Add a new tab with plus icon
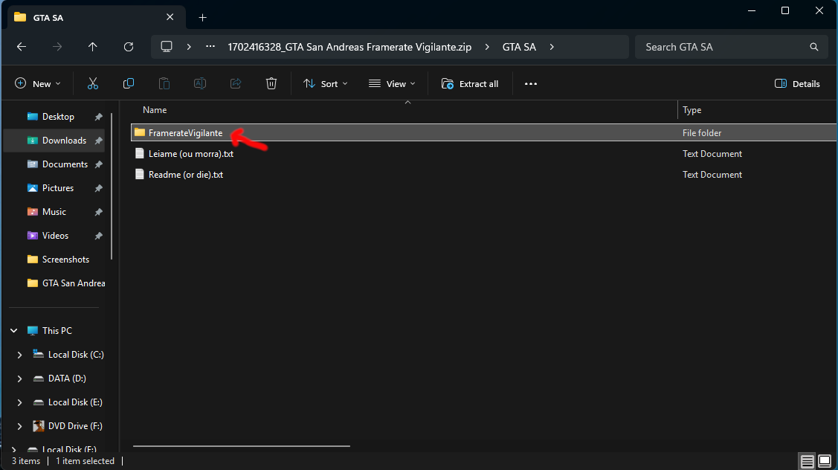This screenshot has height=470, width=838. click(202, 18)
